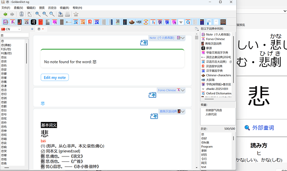The width and height of the screenshot is (287, 171).
Task: Jump to 汉语国学词典 in found-in list
Action: pos(214,66)
